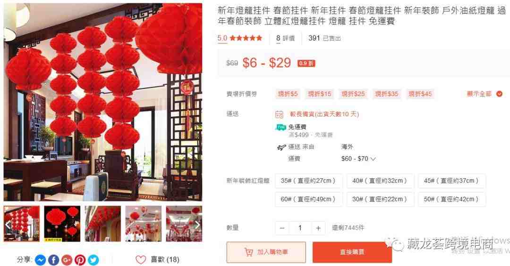Buy now with the 直接購買 button
Viewport: 510px width, 266px height.
point(352,252)
